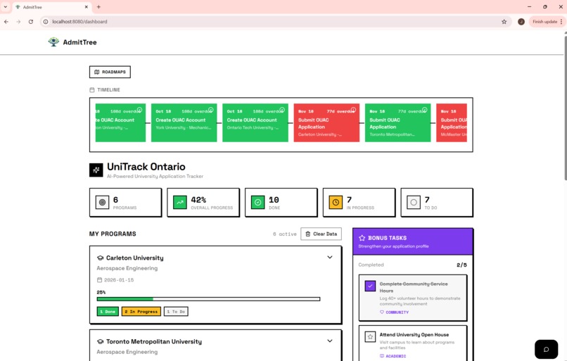
Task: Open the chat assistant button
Action: (x=546, y=349)
